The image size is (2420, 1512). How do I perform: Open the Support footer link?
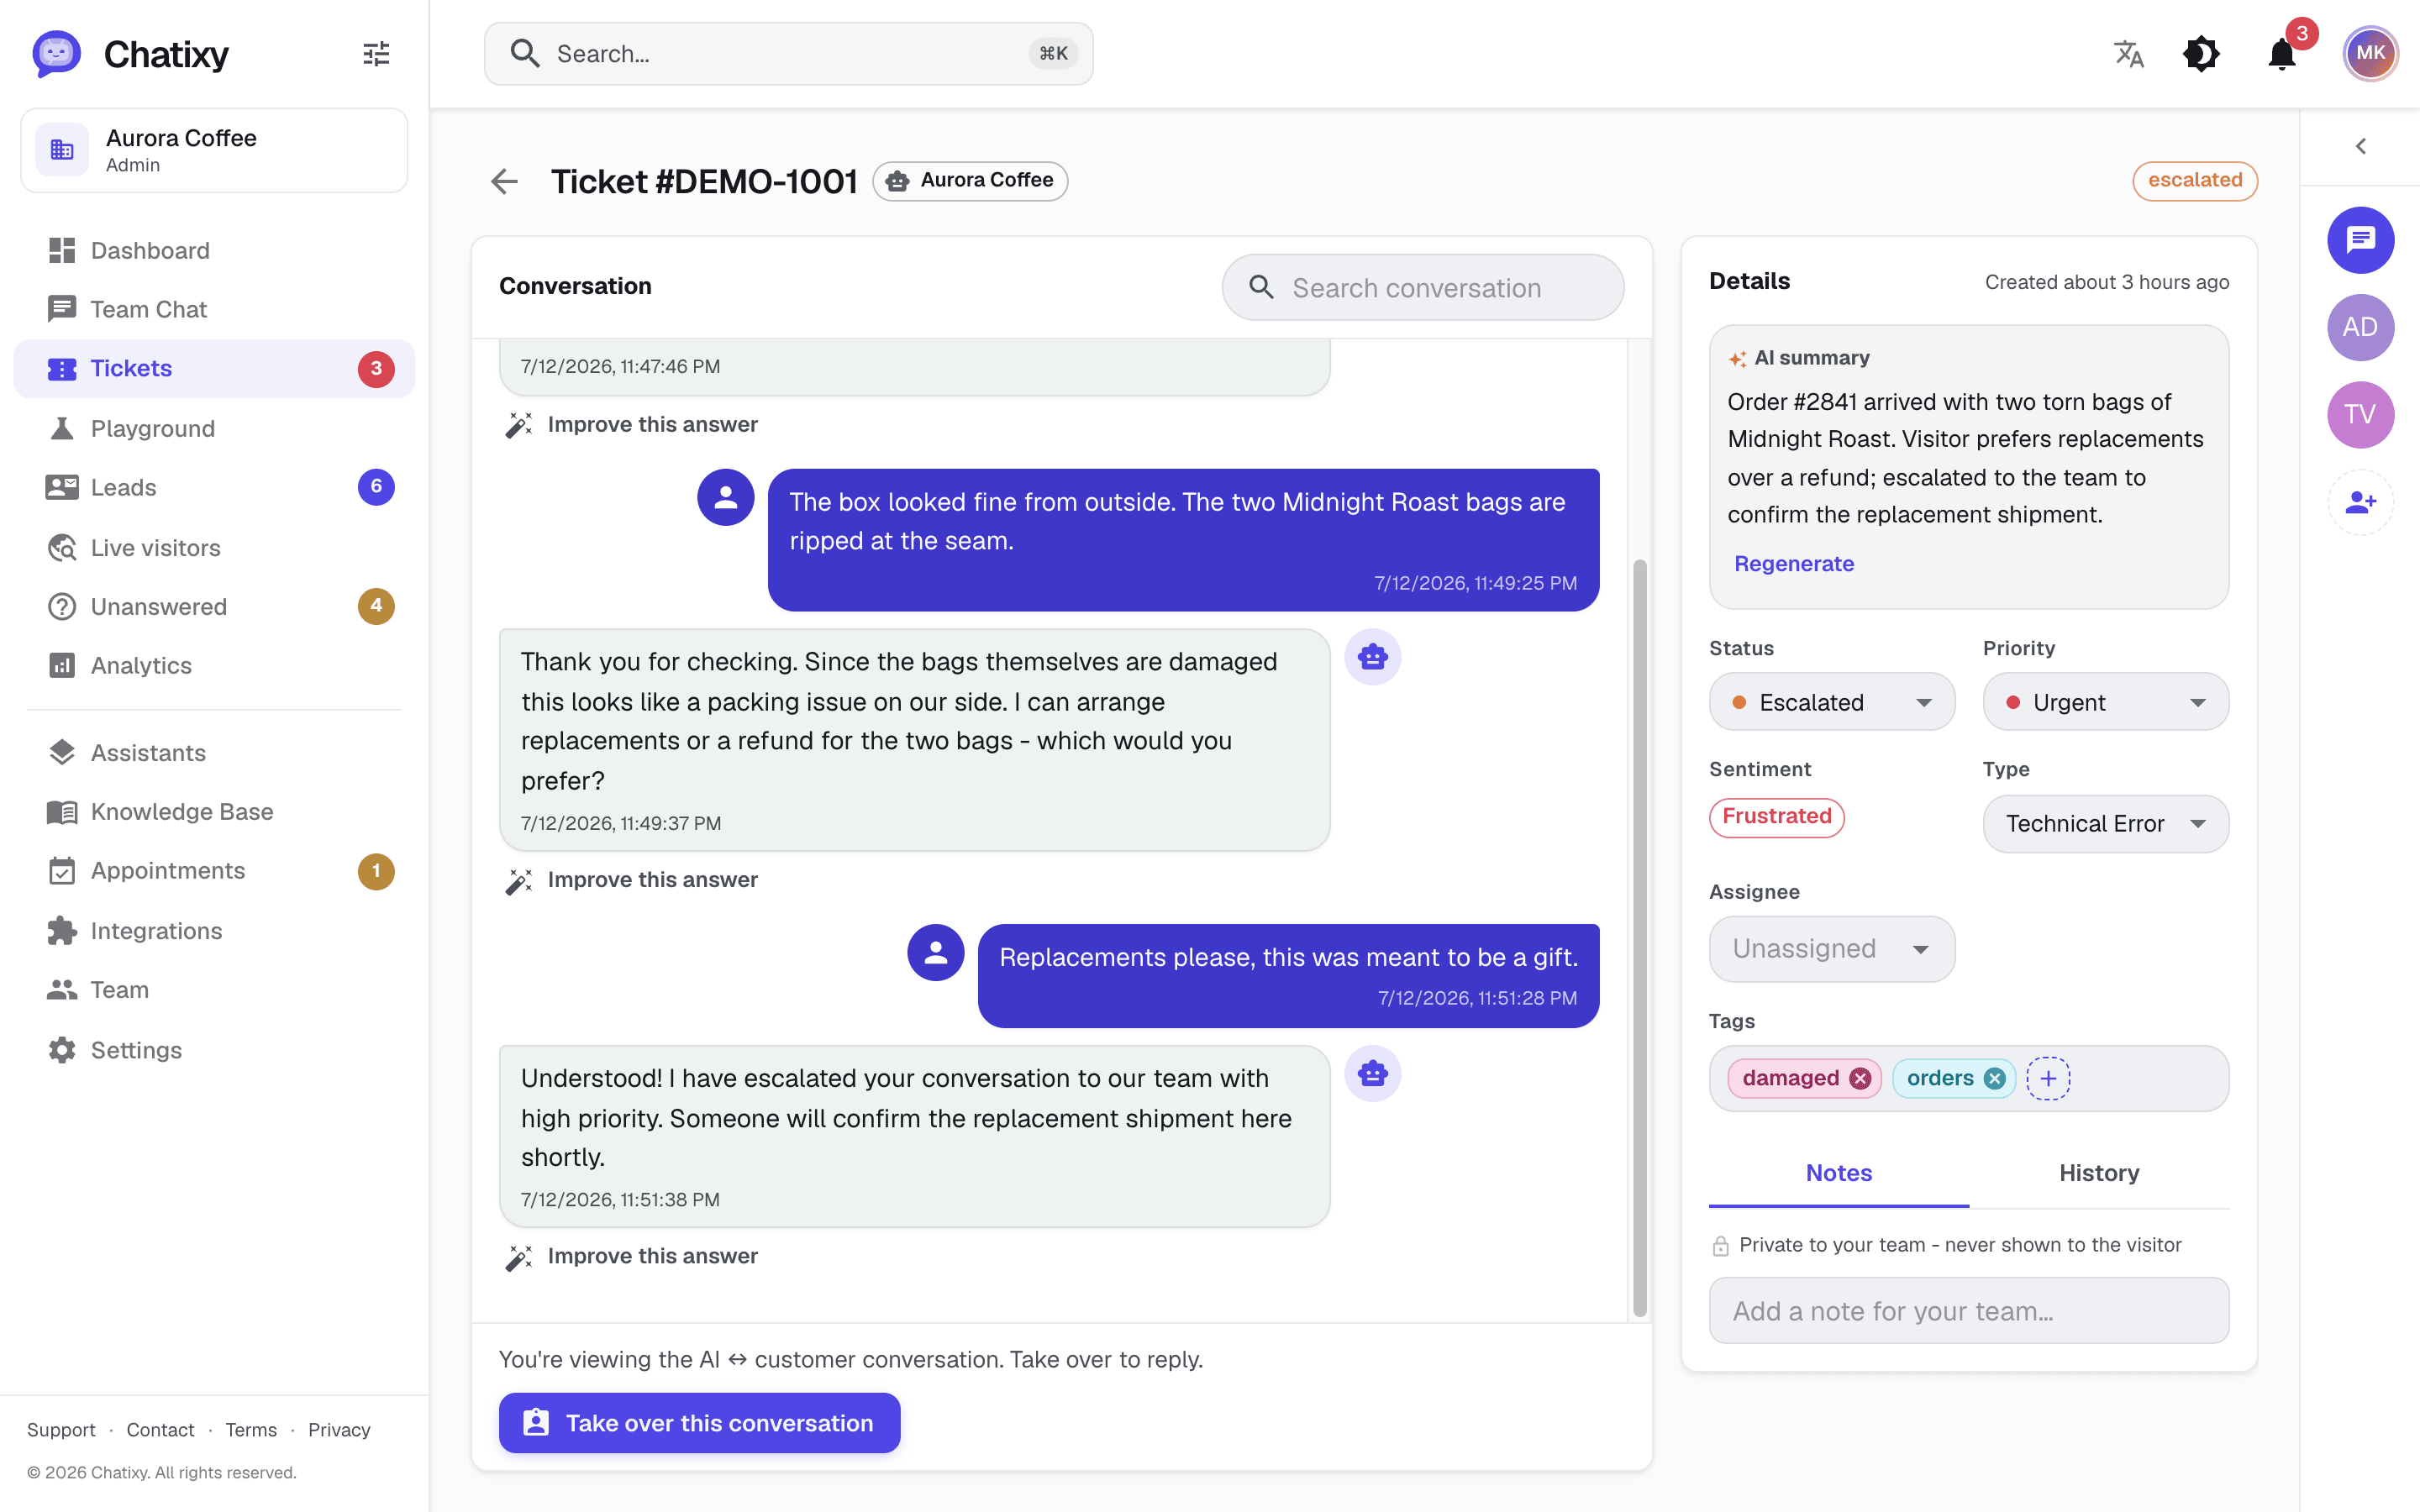click(61, 1430)
